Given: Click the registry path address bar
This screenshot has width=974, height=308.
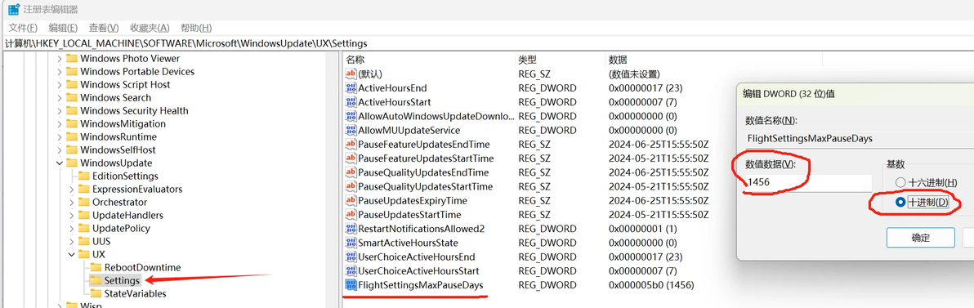Looking at the screenshot, I should [x=487, y=43].
